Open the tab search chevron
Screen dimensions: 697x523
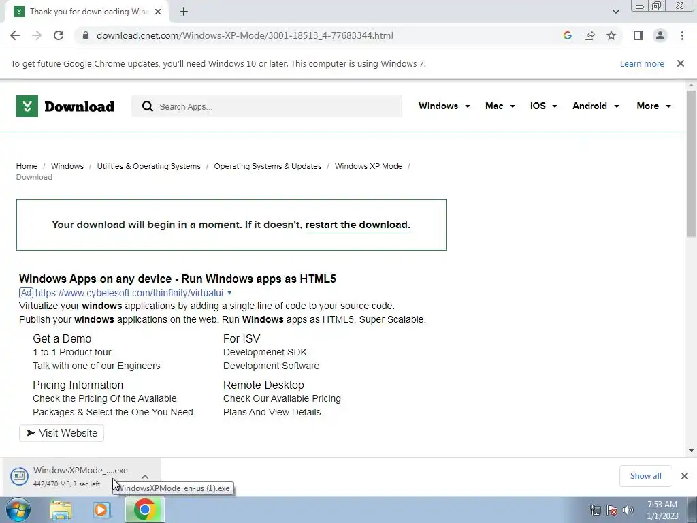click(615, 12)
